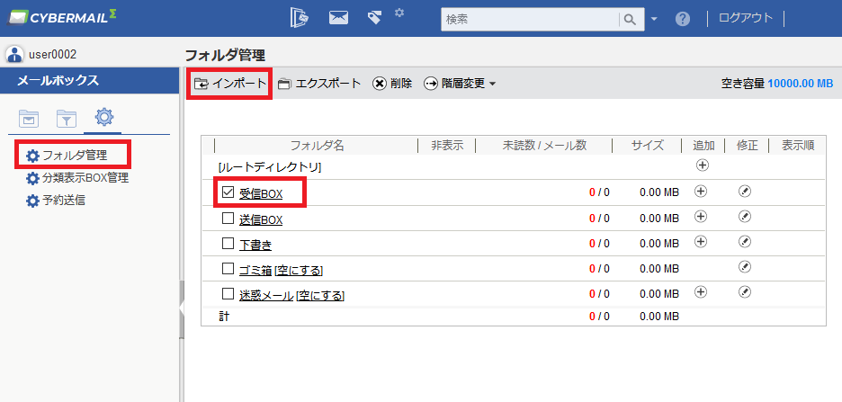The width and height of the screenshot is (842, 402).
Task: Click the help question mark icon
Action: coord(683,19)
